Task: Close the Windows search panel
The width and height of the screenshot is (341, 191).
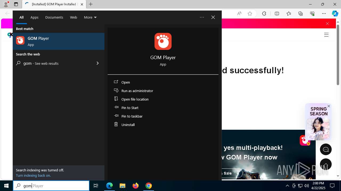Action: pyautogui.click(x=213, y=17)
